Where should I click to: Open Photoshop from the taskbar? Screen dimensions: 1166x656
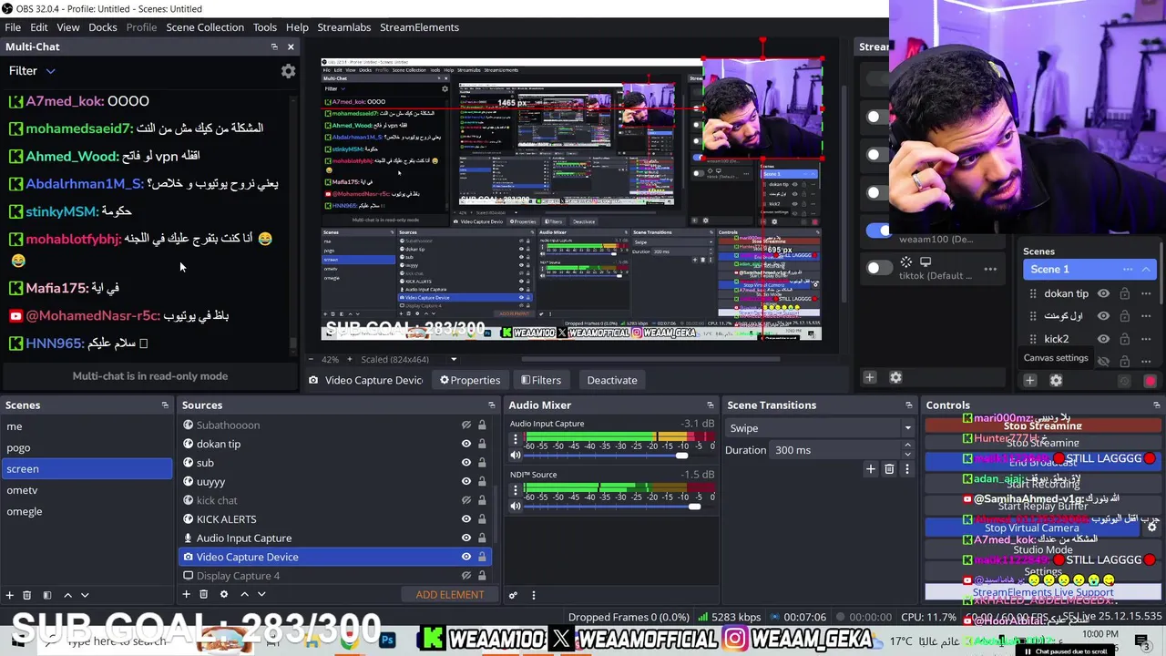pyautogui.click(x=387, y=641)
